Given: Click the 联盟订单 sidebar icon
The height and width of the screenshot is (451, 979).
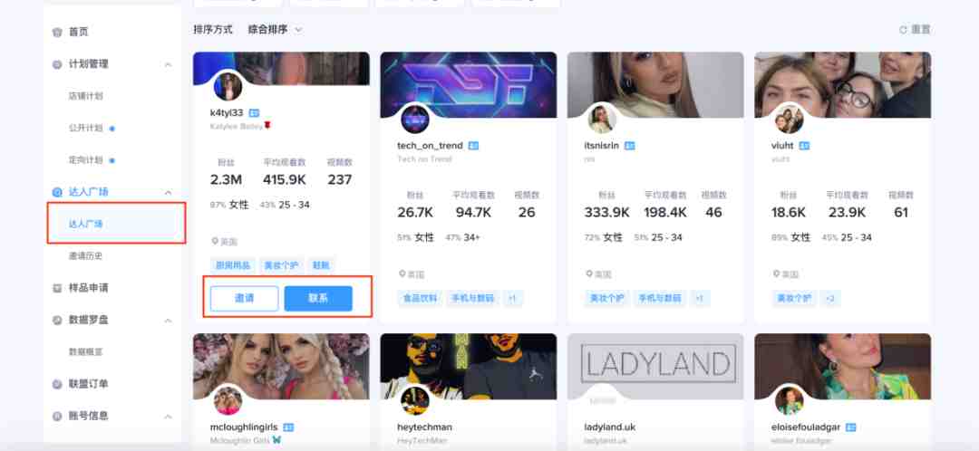Looking at the screenshot, I should (57, 384).
